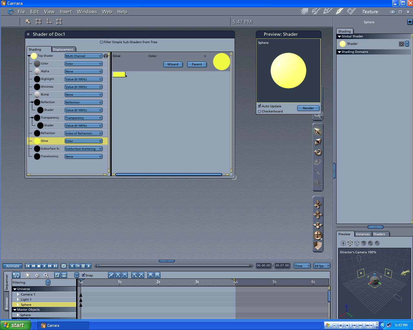
Task: Click the back arrow button next to Sphere
Action: [410, 22]
